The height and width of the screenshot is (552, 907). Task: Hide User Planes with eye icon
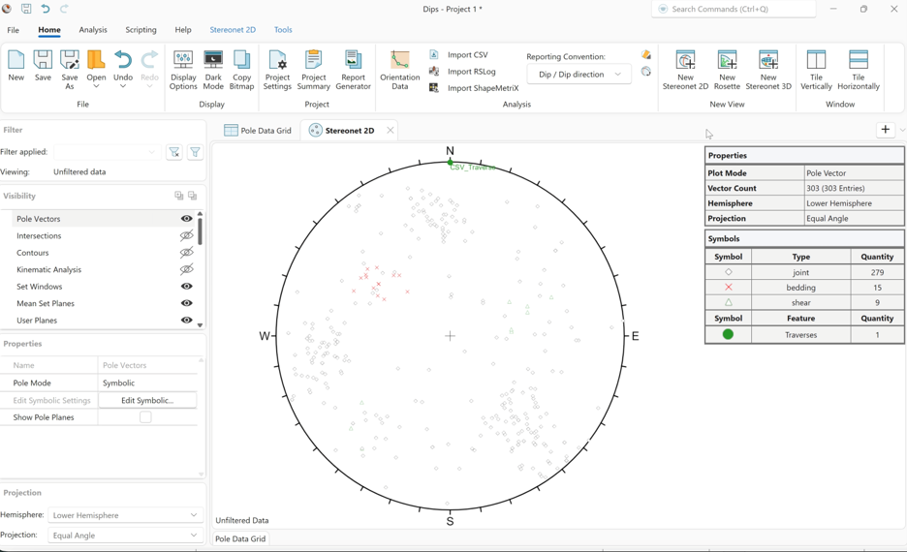[186, 320]
